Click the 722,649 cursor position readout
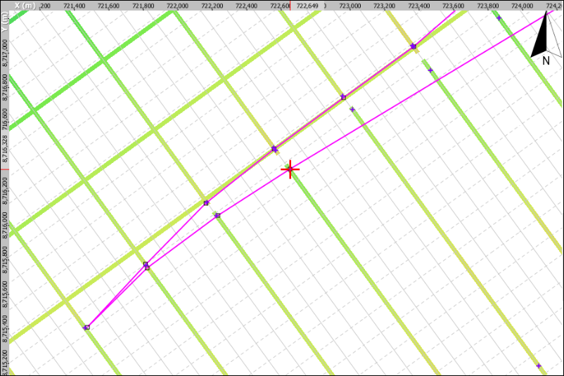Image resolution: width=564 pixels, height=376 pixels. pyautogui.click(x=307, y=6)
